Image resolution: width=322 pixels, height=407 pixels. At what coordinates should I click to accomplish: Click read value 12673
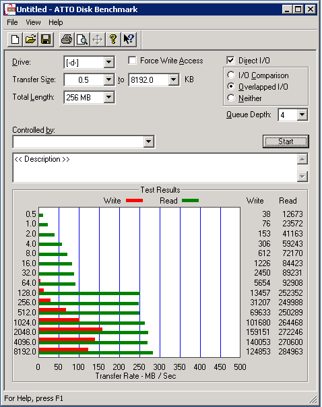[292, 214]
